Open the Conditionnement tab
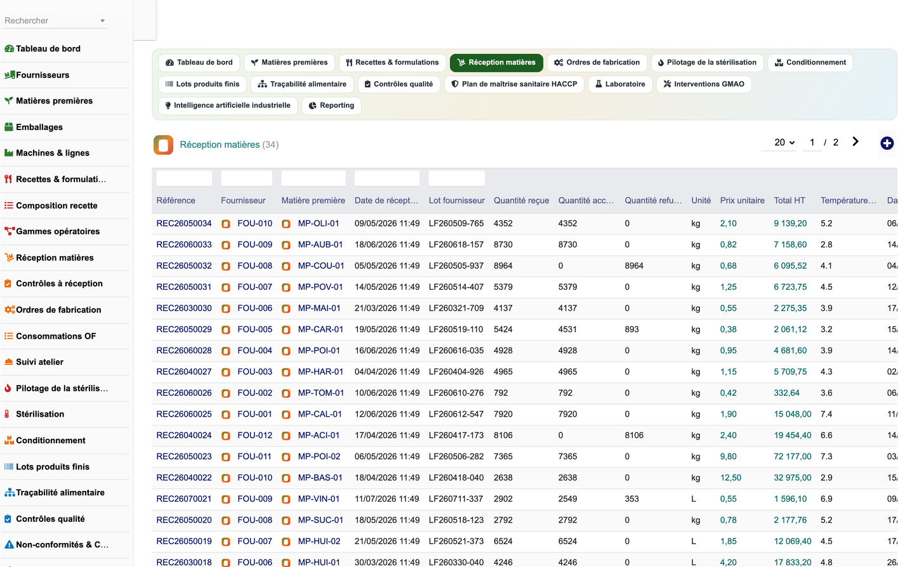The width and height of the screenshot is (917, 567). (810, 63)
